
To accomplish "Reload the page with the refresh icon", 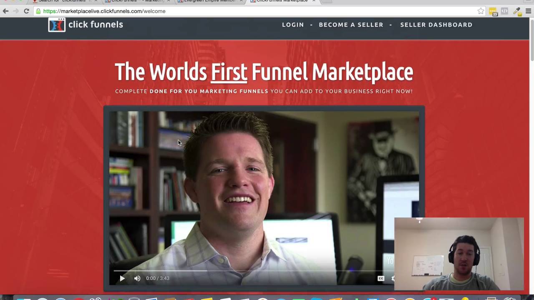I will (x=26, y=11).
